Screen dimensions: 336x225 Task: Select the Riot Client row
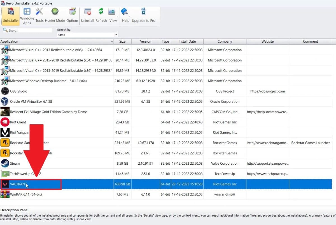pos(18,122)
